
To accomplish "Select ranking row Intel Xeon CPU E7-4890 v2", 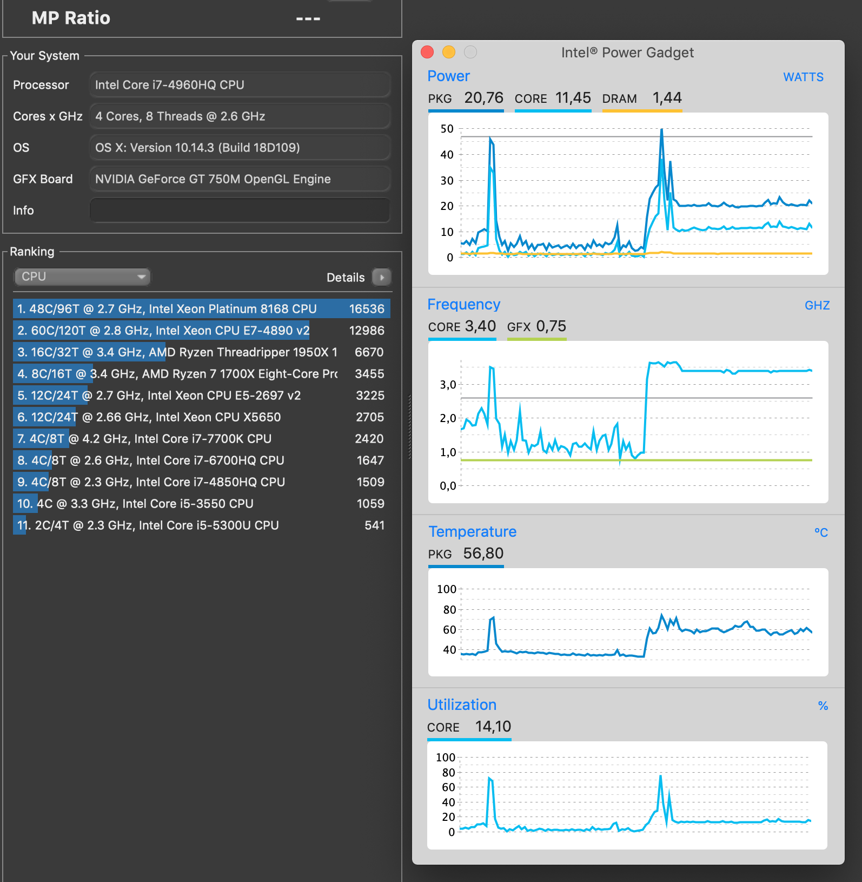I will coord(202,330).
